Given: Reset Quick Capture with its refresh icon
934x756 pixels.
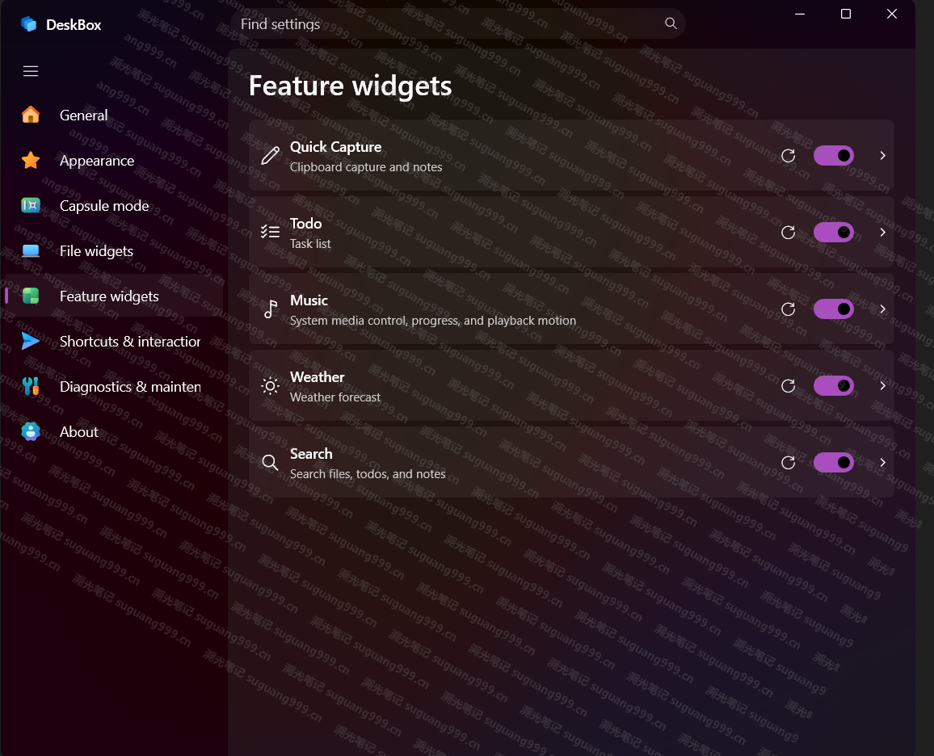Looking at the screenshot, I should [788, 155].
